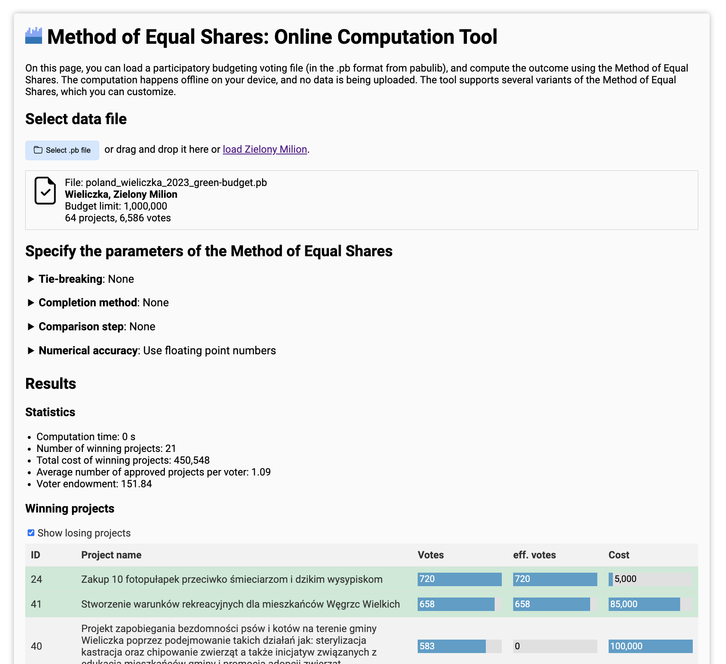Click the project name for ID 24
Viewport: 726px width, 664px height.
(x=231, y=579)
